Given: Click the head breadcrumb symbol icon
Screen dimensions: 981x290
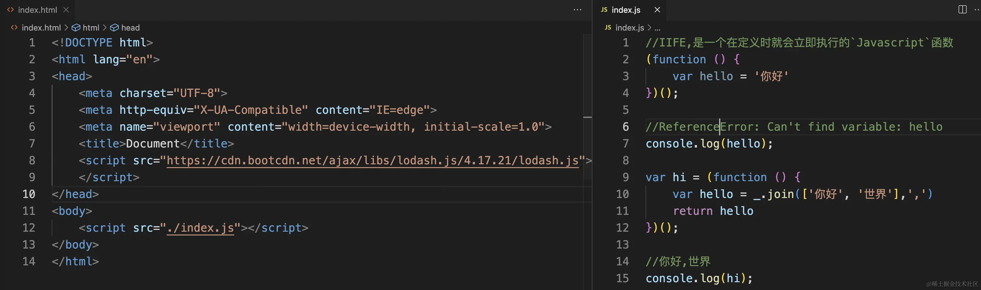Looking at the screenshot, I should click(114, 28).
